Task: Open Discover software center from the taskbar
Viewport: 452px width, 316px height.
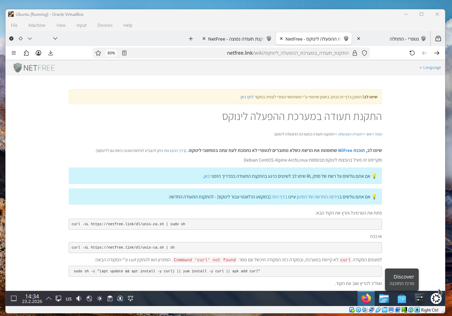Action: [402, 298]
